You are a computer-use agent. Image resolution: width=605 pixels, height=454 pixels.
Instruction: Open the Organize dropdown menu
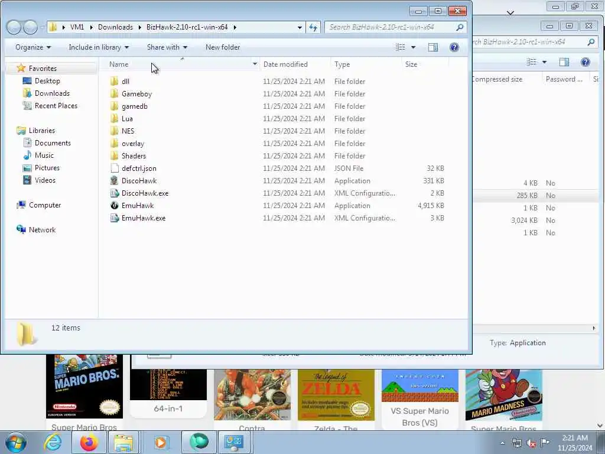[x=33, y=47]
